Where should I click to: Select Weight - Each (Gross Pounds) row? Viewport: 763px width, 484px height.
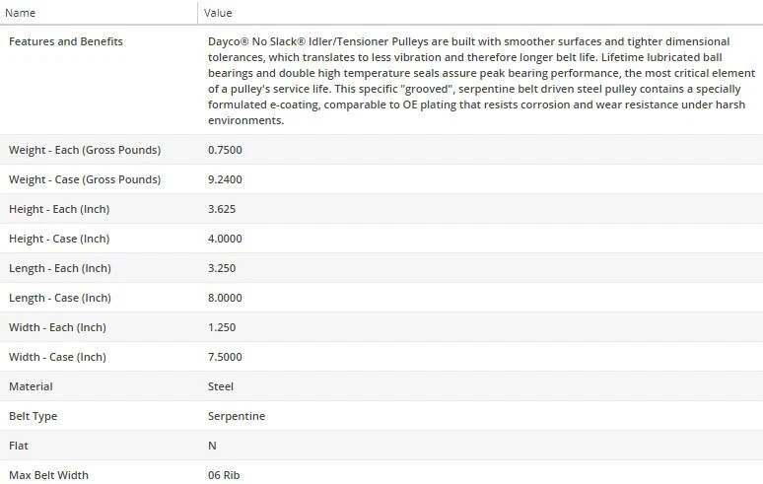point(85,150)
